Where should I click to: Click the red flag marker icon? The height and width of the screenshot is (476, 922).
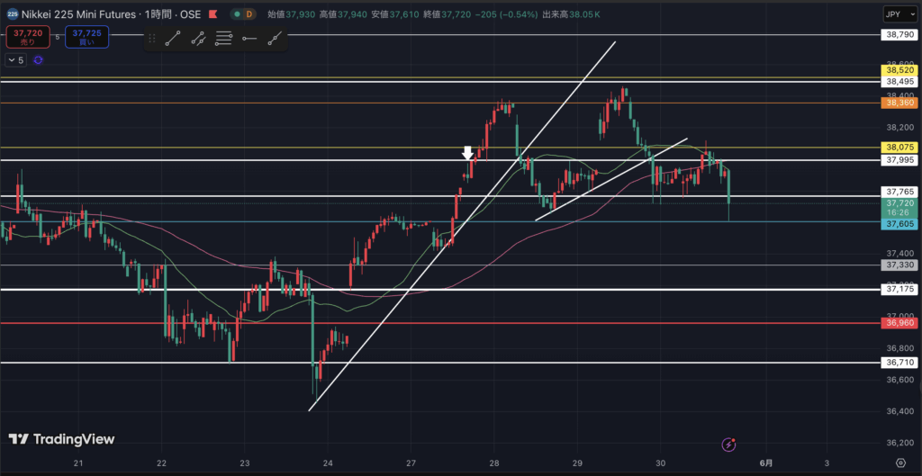(x=212, y=13)
